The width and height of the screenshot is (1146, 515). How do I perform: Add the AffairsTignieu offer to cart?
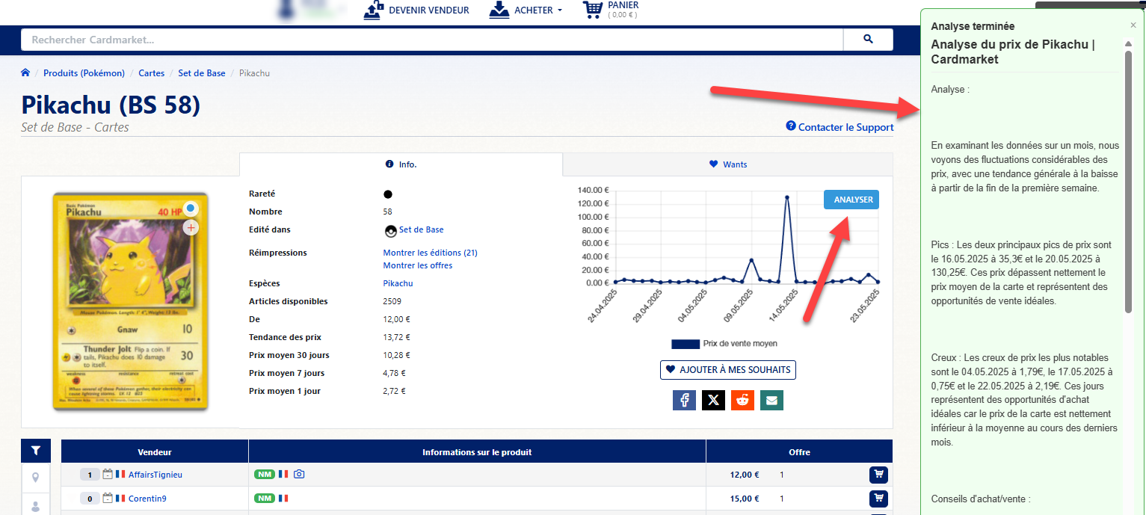coord(878,475)
